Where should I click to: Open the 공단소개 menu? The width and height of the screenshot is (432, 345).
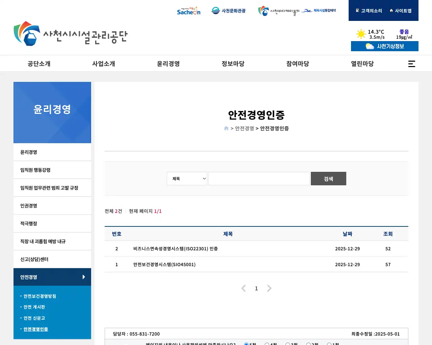click(x=39, y=64)
